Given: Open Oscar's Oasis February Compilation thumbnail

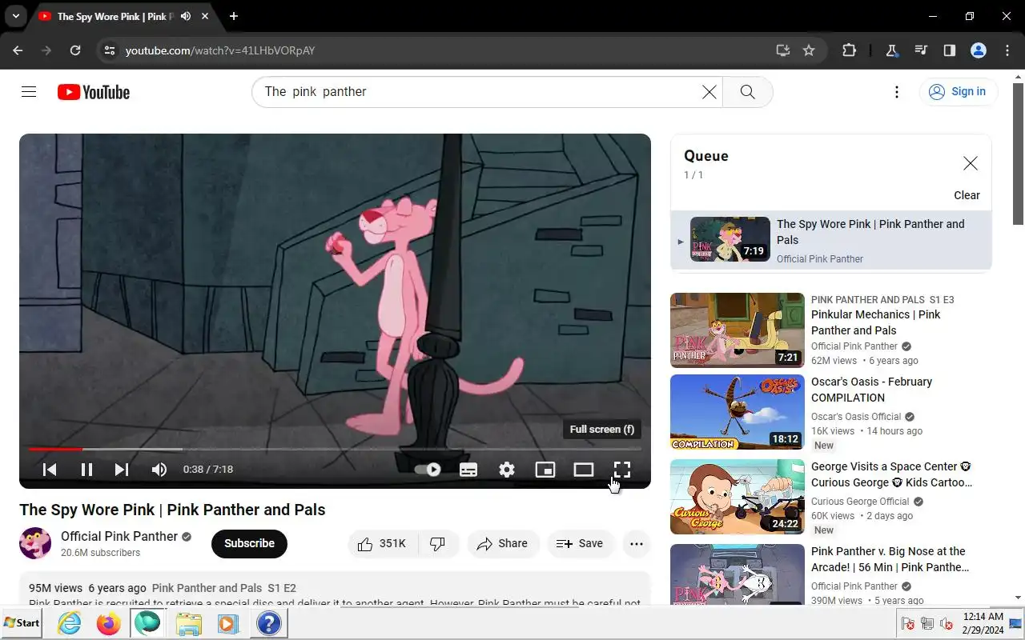Looking at the screenshot, I should click(x=738, y=412).
